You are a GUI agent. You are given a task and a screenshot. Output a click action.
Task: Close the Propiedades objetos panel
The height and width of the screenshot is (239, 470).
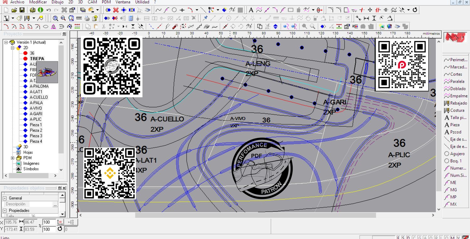[64, 188]
